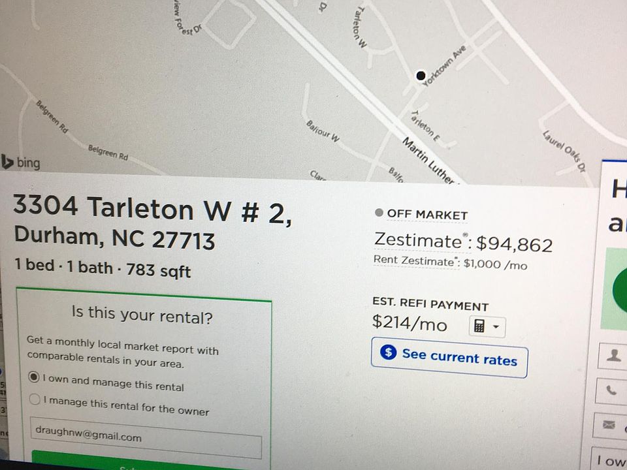Select 'I own and manage this rental'
Viewport: 627px width, 470px height.
coord(35,377)
